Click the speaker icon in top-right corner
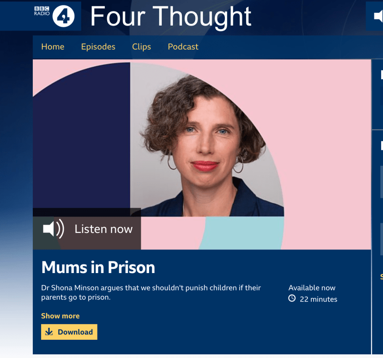Image resolution: width=383 pixels, height=358 pixels. [x=378, y=16]
